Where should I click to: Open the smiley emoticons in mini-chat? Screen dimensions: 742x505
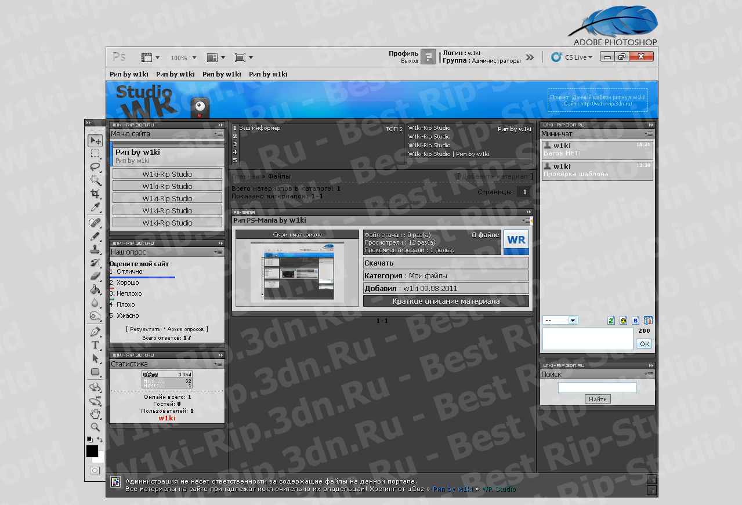[624, 321]
